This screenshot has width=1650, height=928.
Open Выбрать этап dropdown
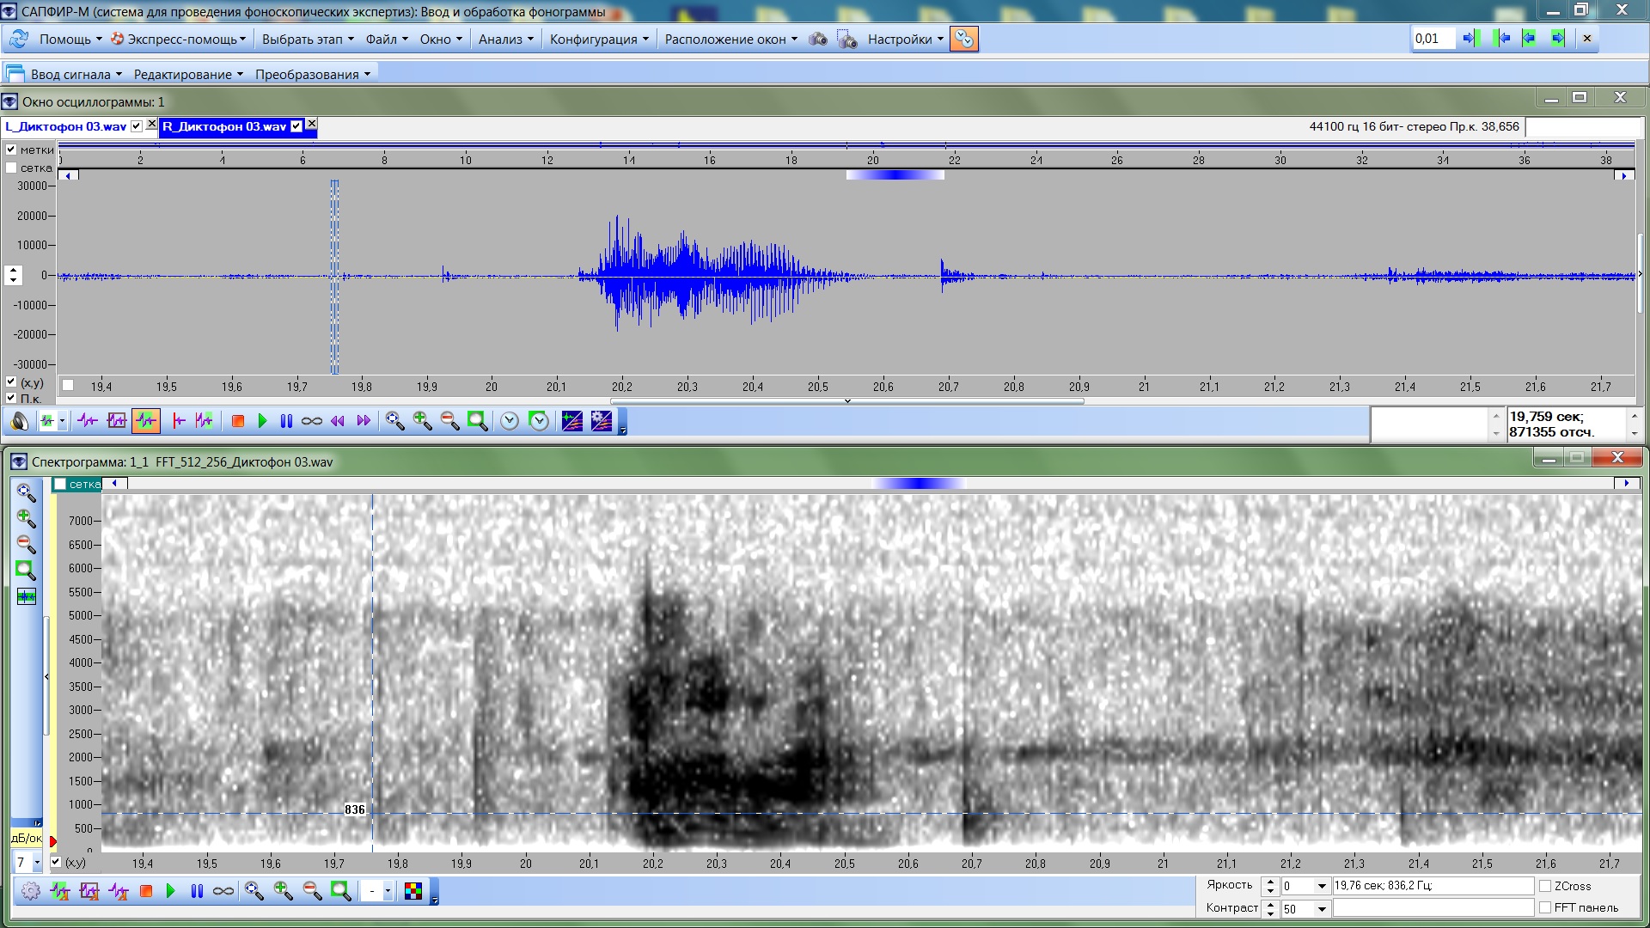pyautogui.click(x=308, y=40)
